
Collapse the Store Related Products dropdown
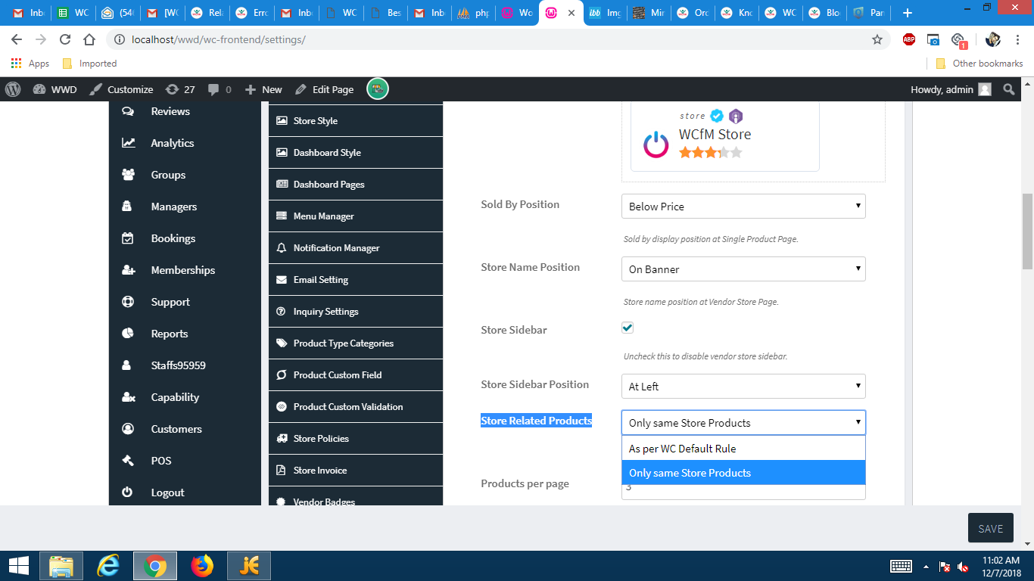click(x=743, y=423)
